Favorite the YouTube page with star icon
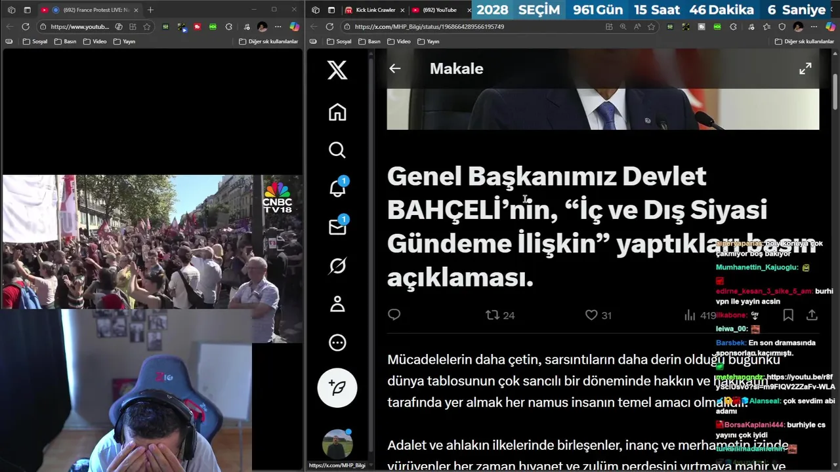The width and height of the screenshot is (840, 472). [x=146, y=27]
